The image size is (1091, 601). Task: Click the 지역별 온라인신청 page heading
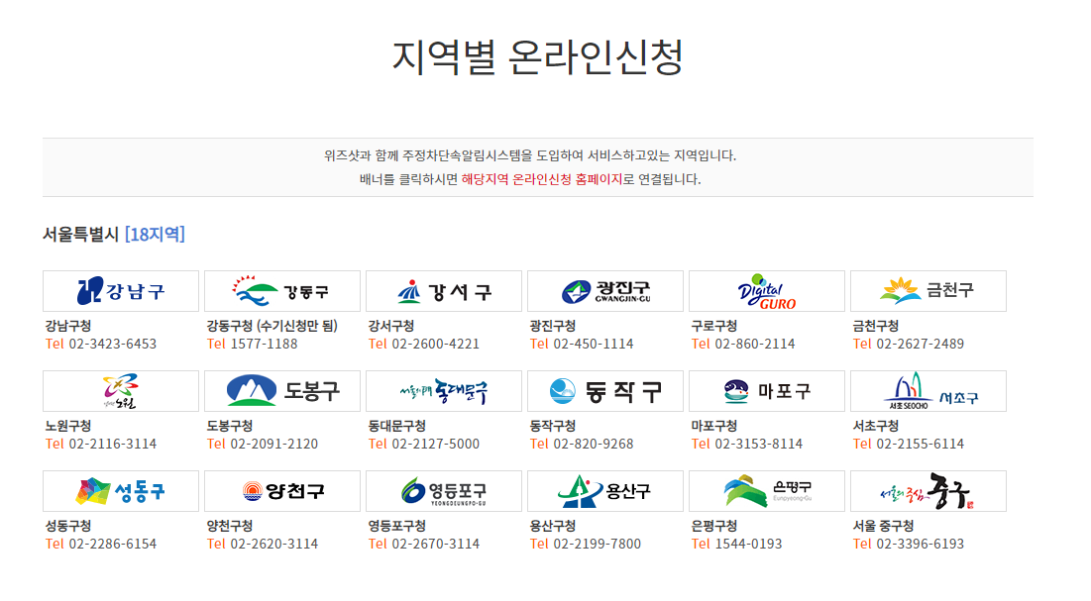(x=538, y=57)
